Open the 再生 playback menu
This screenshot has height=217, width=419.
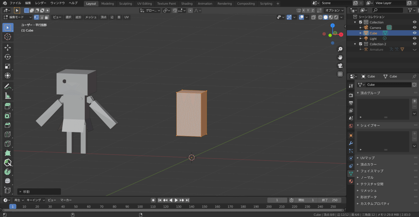(x=19, y=200)
